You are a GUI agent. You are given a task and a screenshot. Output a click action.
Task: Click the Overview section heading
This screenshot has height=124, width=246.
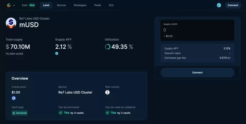click(20, 78)
